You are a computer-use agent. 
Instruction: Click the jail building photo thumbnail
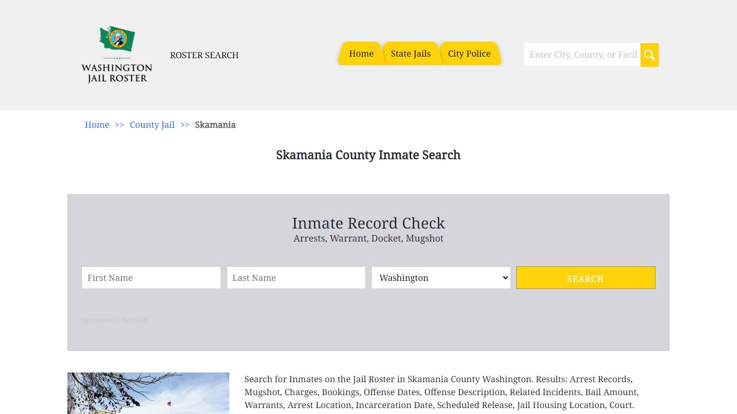148,393
